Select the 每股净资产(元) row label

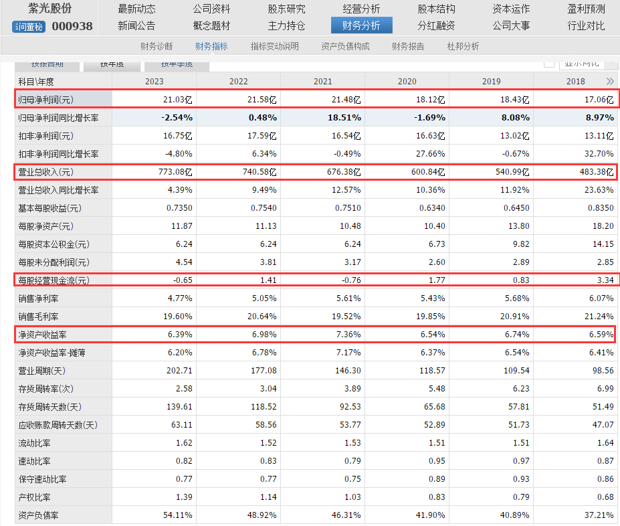[46, 226]
